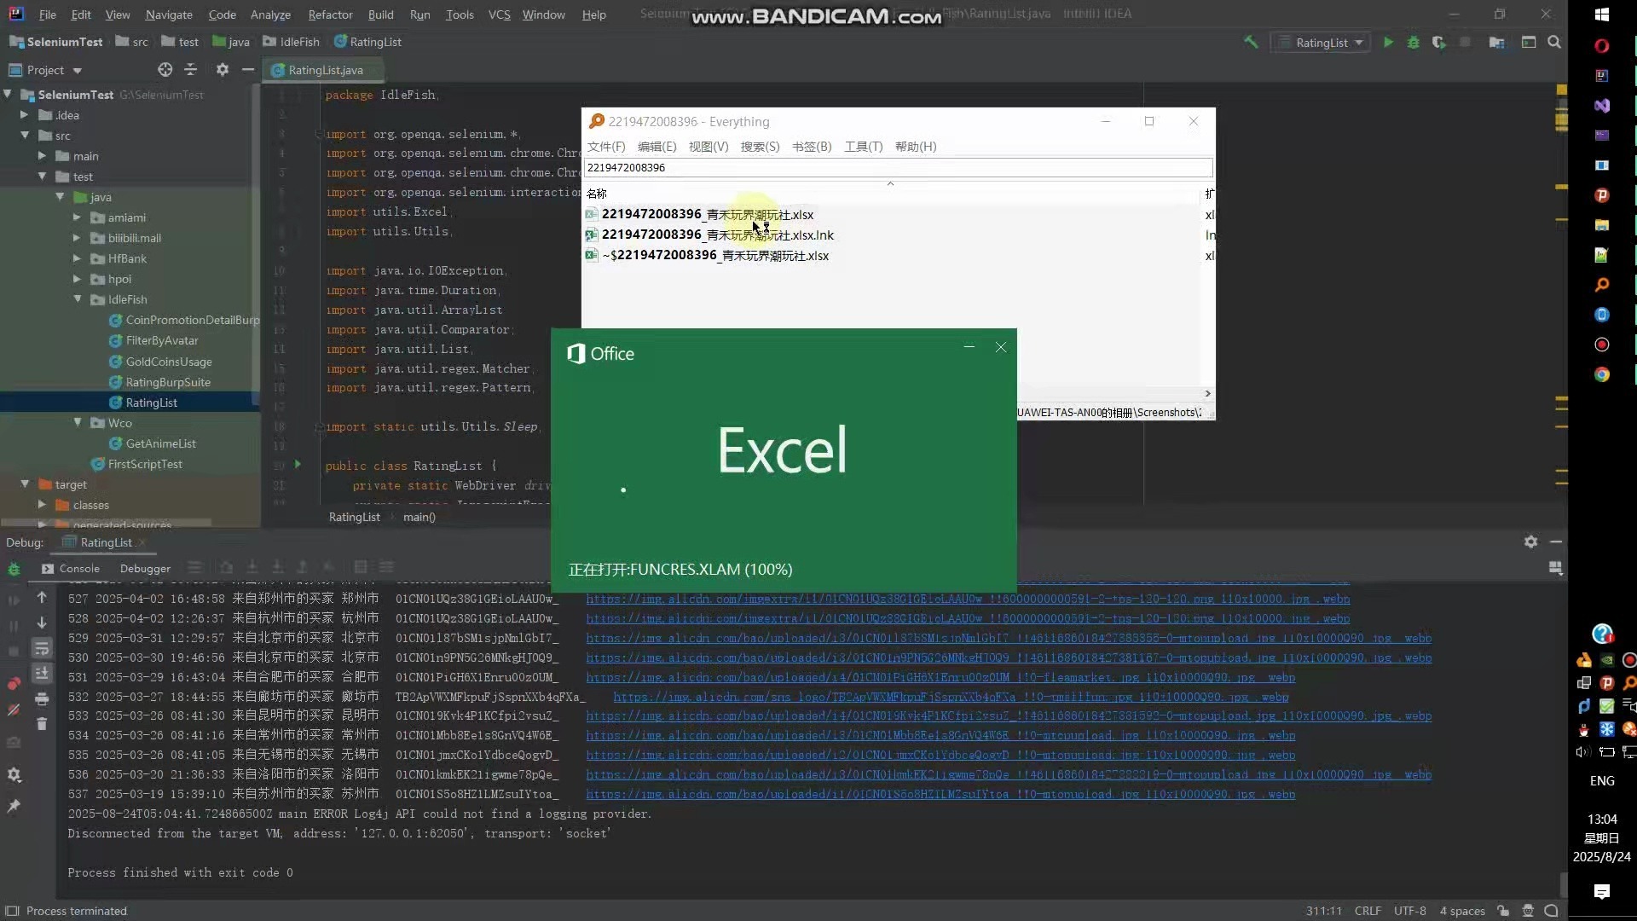The width and height of the screenshot is (1637, 921).
Task: Toggle scroll to end in console
Action: (x=41, y=673)
